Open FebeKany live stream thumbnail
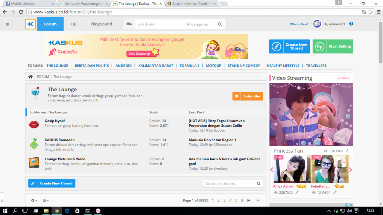The height and width of the screenshot is (215, 383). [x=330, y=169]
